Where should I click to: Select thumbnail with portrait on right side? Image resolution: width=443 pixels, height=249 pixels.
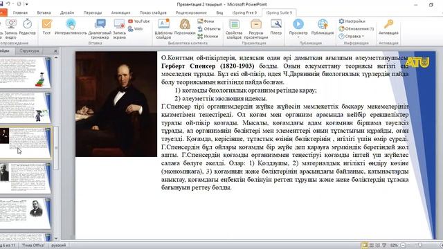[25, 213]
